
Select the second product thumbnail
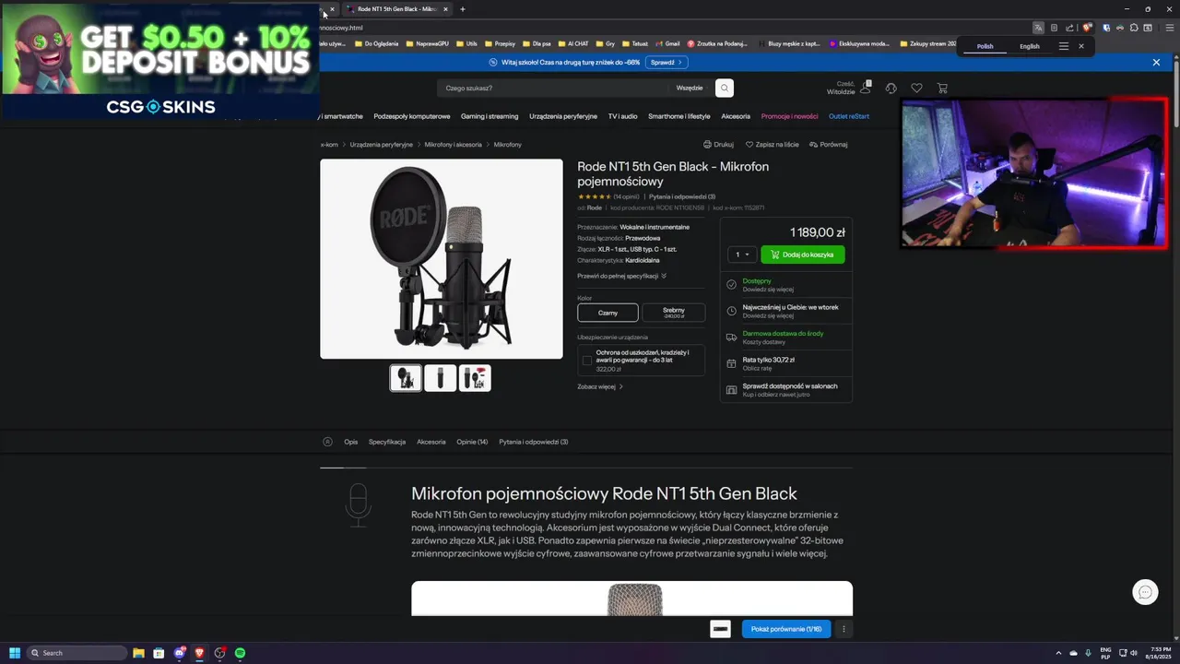[441, 378]
